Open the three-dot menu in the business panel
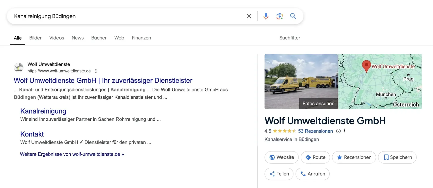The height and width of the screenshot is (188, 433). point(345,131)
